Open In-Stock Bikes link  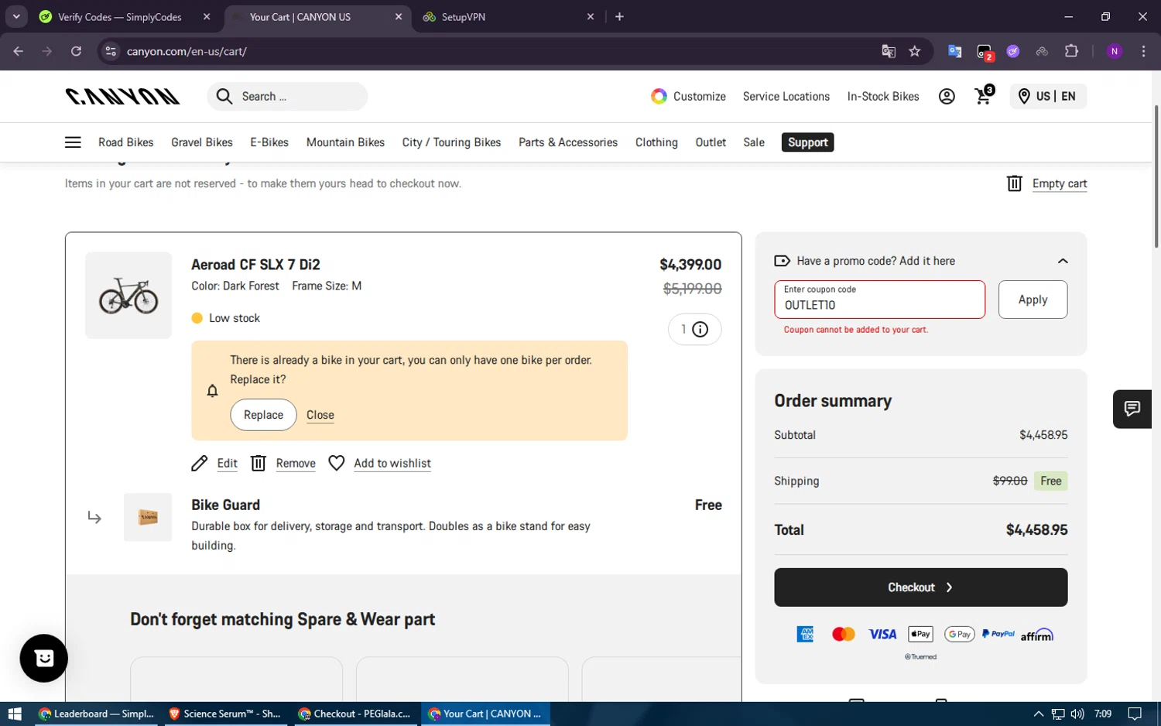[883, 96]
